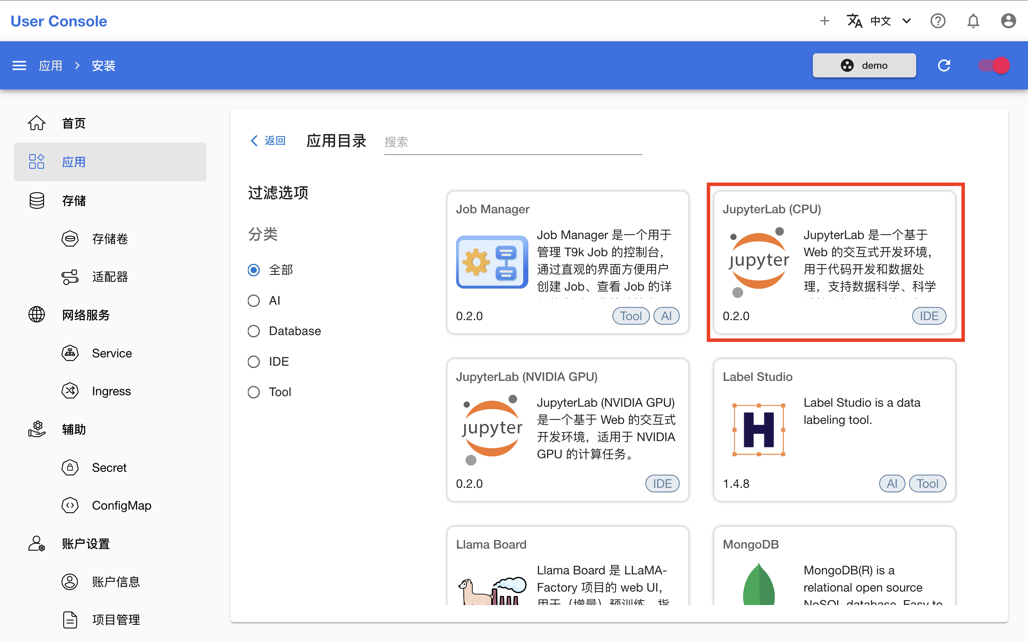Click the 账户设置 user-gear icon
Image resolution: width=1028 pixels, height=642 pixels.
36,543
